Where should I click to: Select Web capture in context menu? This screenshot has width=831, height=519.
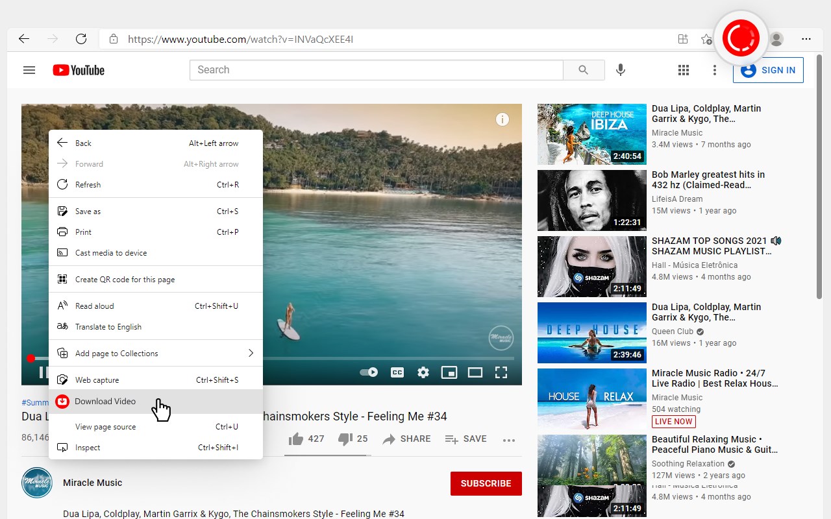[156, 380]
